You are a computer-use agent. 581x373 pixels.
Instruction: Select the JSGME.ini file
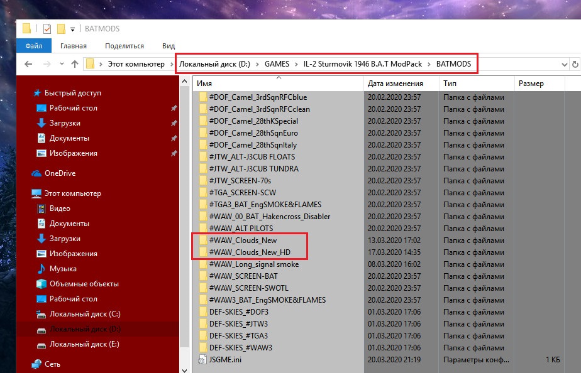[225, 359]
